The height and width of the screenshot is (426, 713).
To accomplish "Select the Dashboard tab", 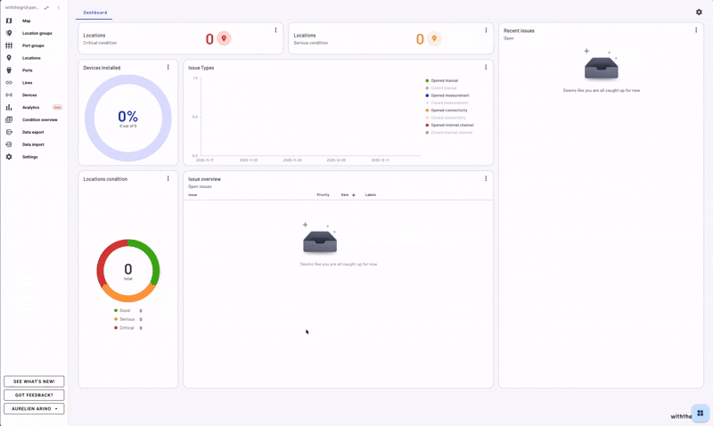I will tap(95, 12).
